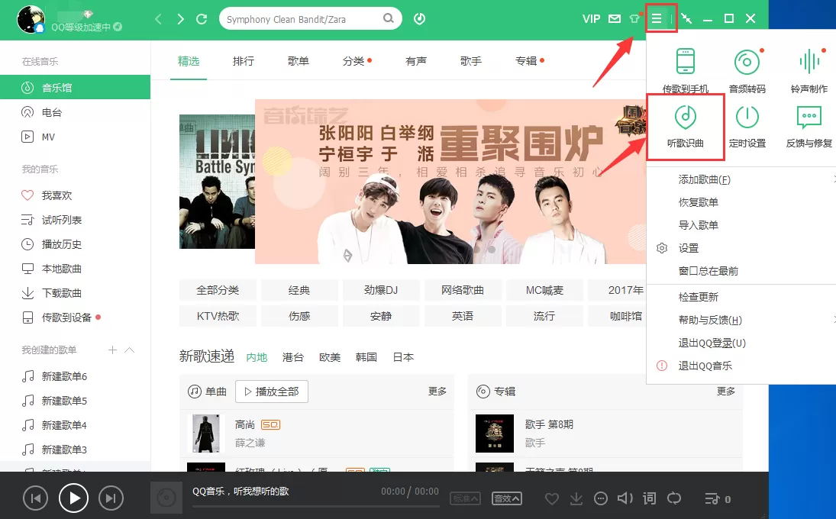Click the volume speaker icon
Screen dimensions: 836x519
pos(625,498)
